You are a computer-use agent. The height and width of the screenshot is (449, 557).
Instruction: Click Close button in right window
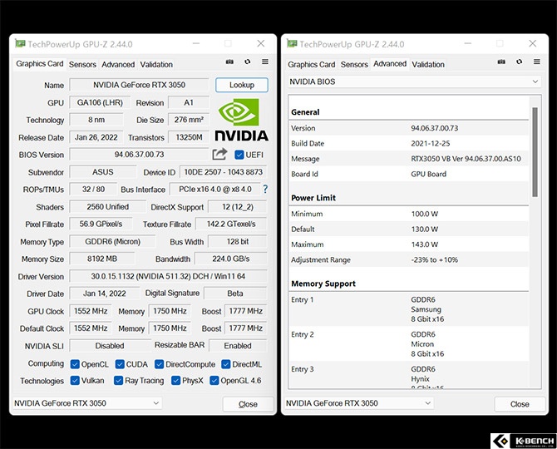click(520, 404)
